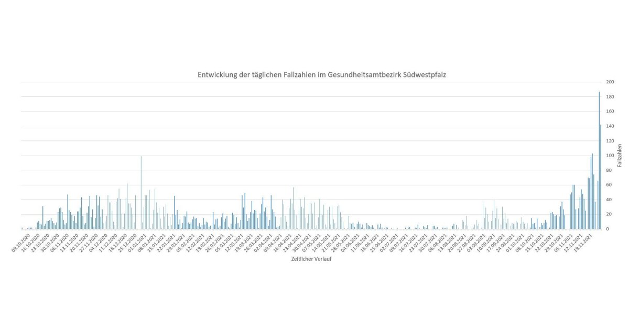
Task: Click the 25.12.2020 date label
Action: pyautogui.click(x=127, y=243)
